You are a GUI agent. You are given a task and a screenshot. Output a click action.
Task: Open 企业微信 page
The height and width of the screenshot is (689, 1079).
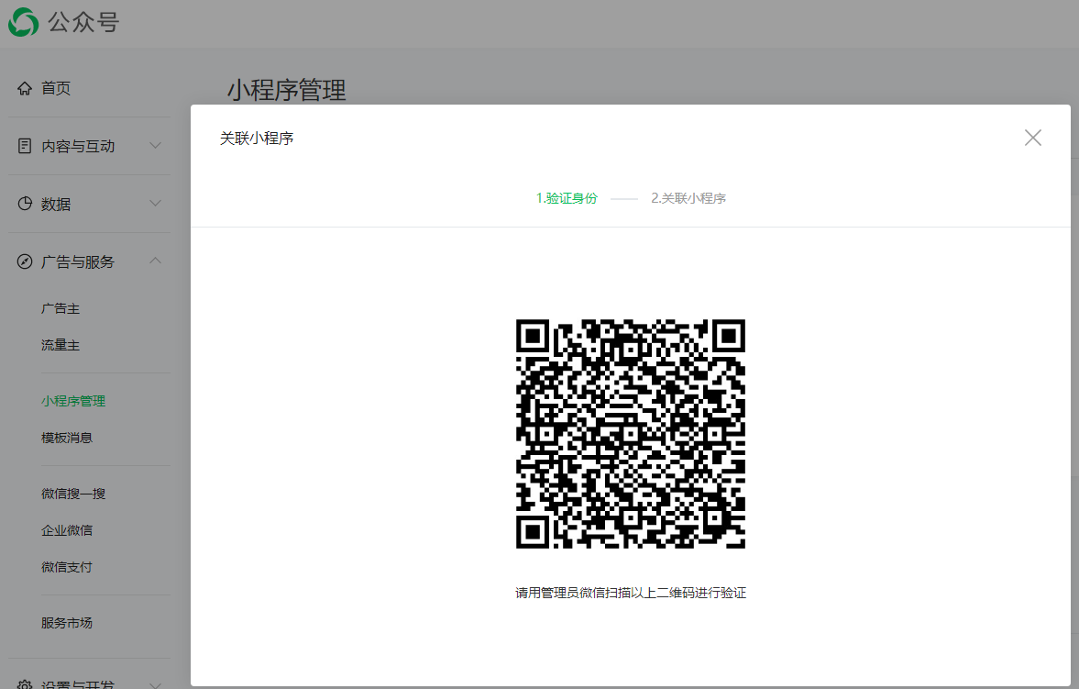click(x=67, y=530)
